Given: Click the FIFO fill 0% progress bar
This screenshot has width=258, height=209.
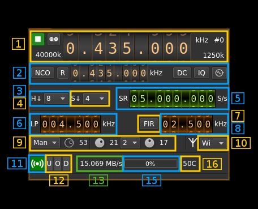Looking at the screenshot, I should click(150, 164).
